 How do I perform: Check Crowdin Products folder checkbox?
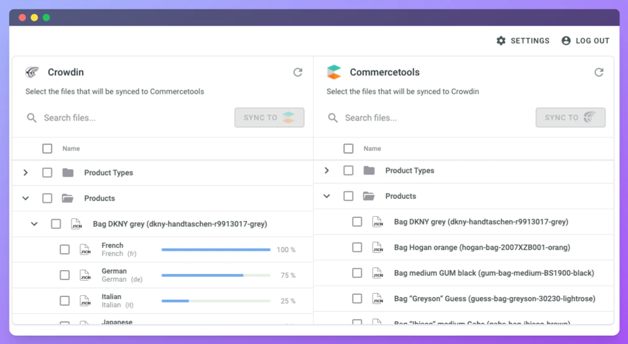coord(47,198)
